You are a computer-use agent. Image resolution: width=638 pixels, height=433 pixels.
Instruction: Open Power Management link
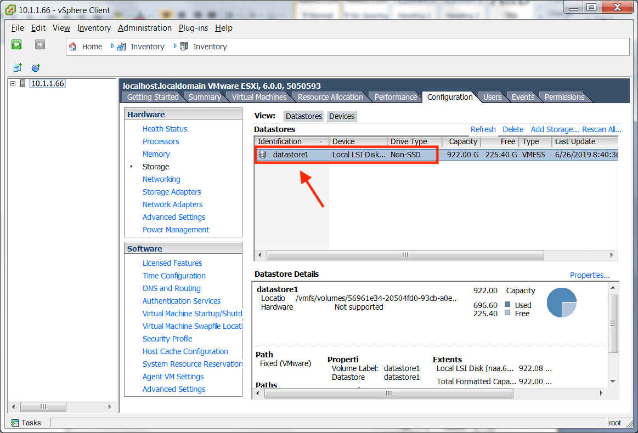(176, 230)
